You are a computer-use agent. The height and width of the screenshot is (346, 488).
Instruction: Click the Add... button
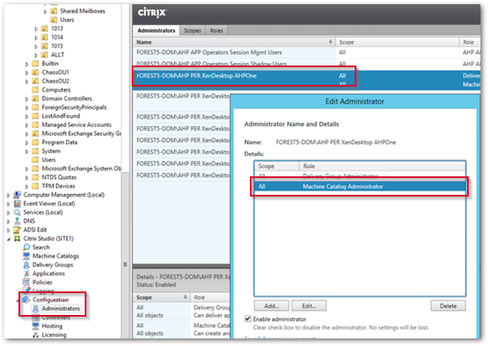coord(272,306)
